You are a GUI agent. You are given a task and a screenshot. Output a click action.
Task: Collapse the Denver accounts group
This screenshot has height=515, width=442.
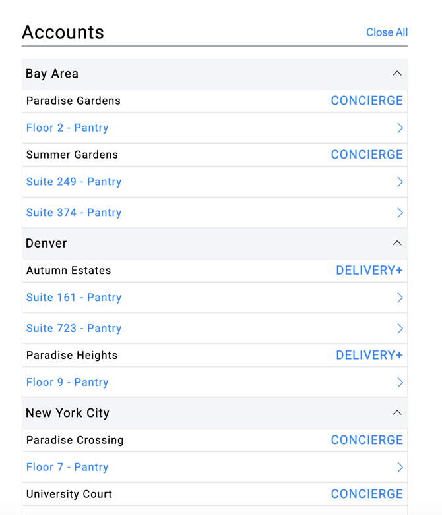point(396,243)
